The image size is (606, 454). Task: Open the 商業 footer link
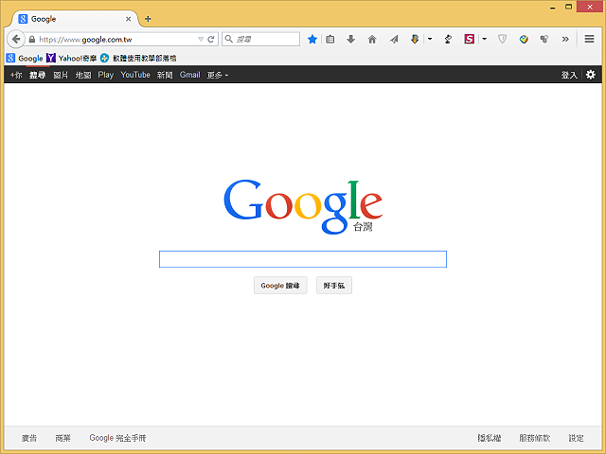point(63,438)
